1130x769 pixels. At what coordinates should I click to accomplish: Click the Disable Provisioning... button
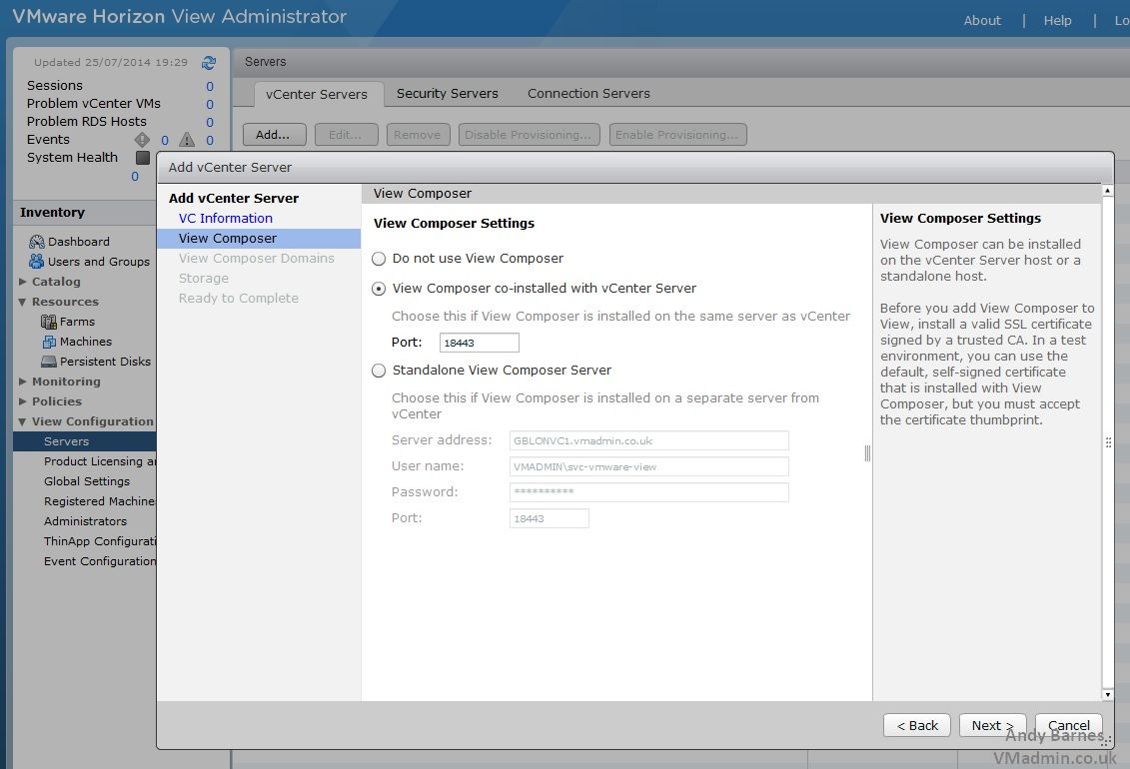coord(529,135)
